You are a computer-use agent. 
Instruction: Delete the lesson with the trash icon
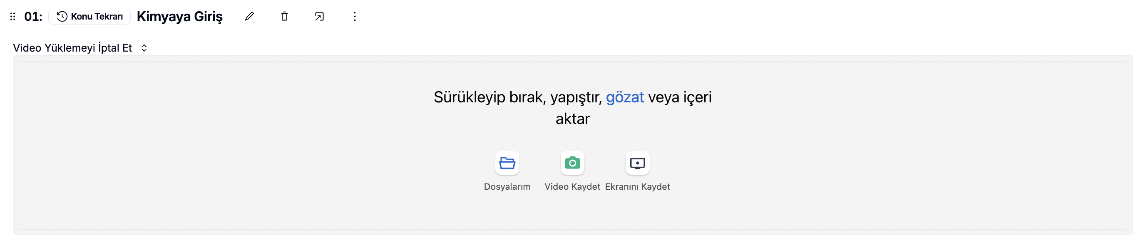click(284, 16)
